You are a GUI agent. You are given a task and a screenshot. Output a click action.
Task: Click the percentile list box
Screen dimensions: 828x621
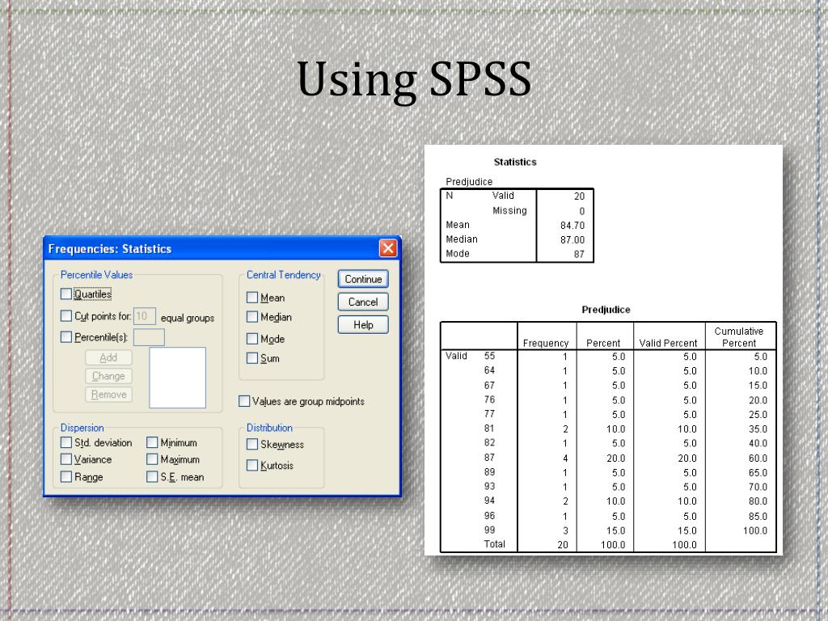pos(177,378)
